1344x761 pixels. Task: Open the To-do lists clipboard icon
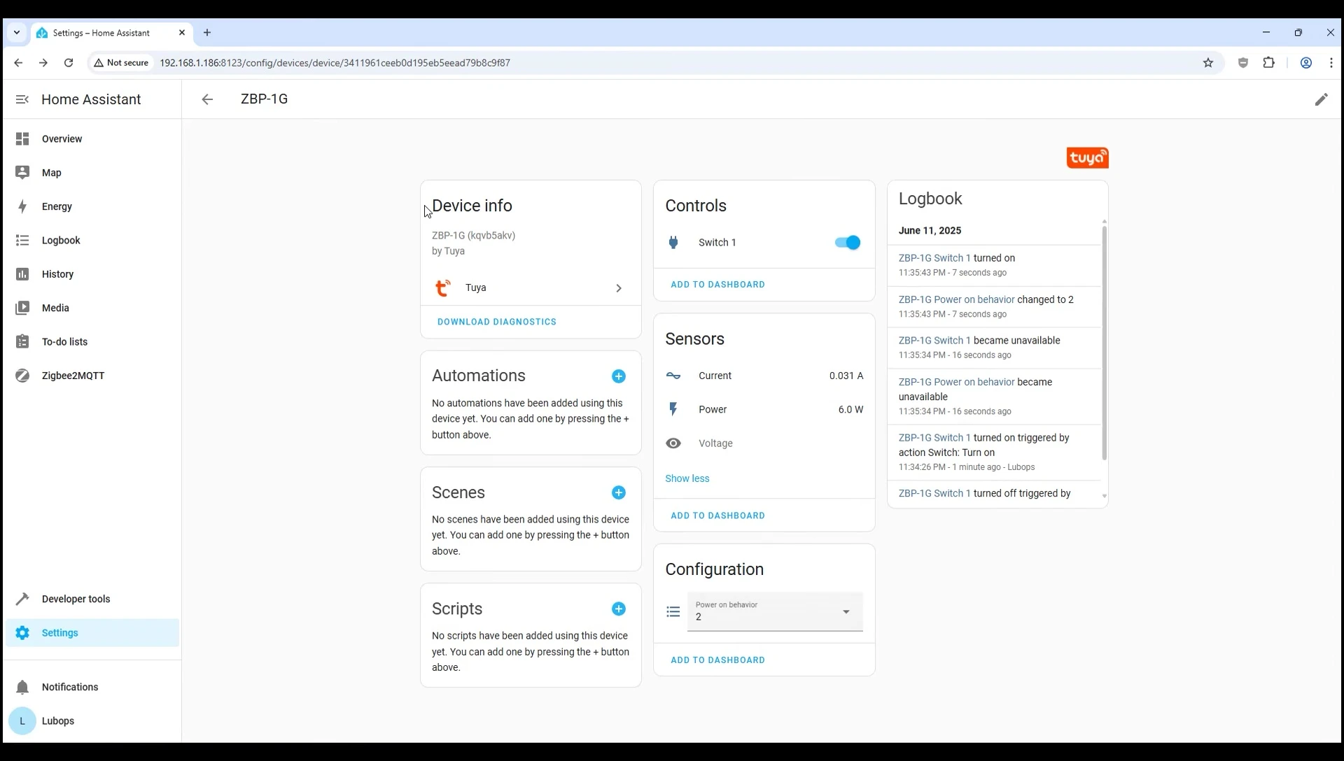pyautogui.click(x=22, y=342)
